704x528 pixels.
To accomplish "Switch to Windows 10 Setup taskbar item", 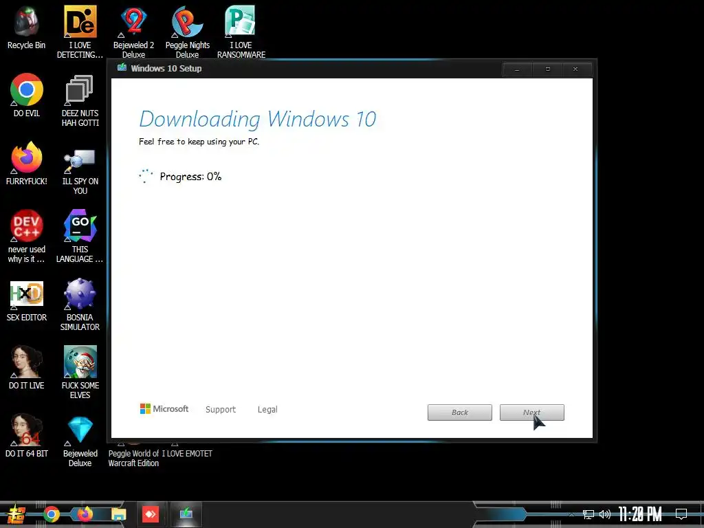I will 186,514.
